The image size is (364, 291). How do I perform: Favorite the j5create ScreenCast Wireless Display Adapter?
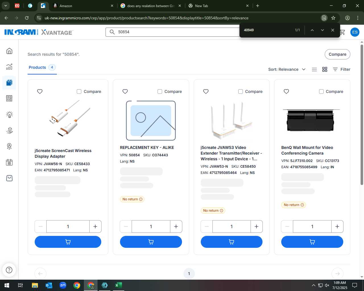pos(40,91)
